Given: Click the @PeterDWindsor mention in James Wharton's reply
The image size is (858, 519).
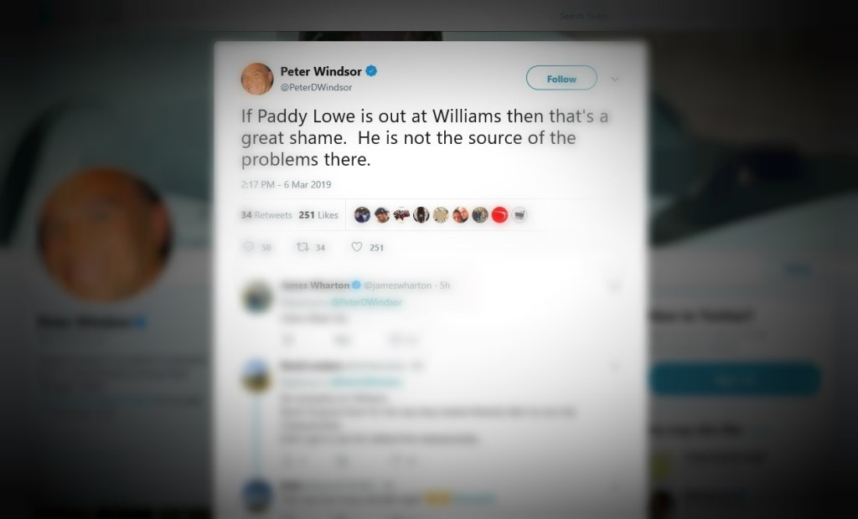Looking at the screenshot, I should pos(366,302).
